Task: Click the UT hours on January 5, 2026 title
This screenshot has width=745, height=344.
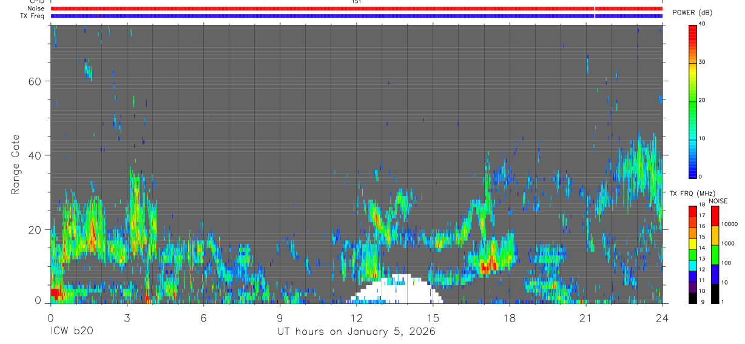Action: (356, 331)
